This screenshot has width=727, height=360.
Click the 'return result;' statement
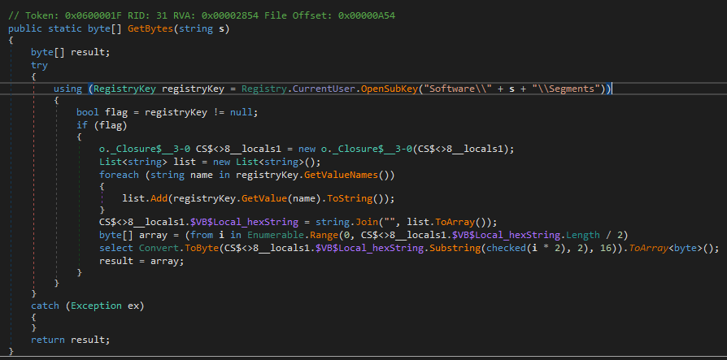coord(71,340)
